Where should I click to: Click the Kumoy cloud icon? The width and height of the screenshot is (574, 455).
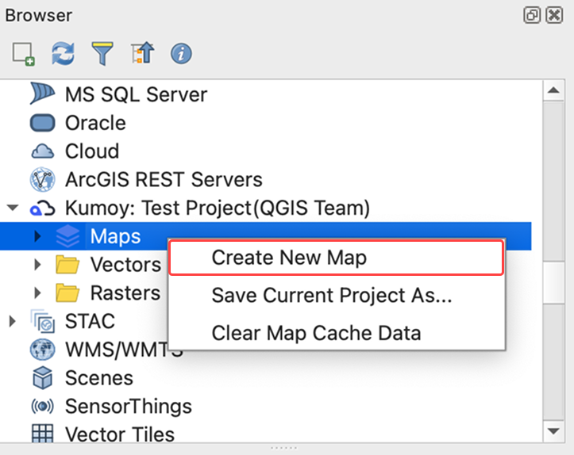pyautogui.click(x=42, y=208)
